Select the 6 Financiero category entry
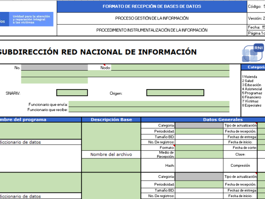 click(x=251, y=97)
